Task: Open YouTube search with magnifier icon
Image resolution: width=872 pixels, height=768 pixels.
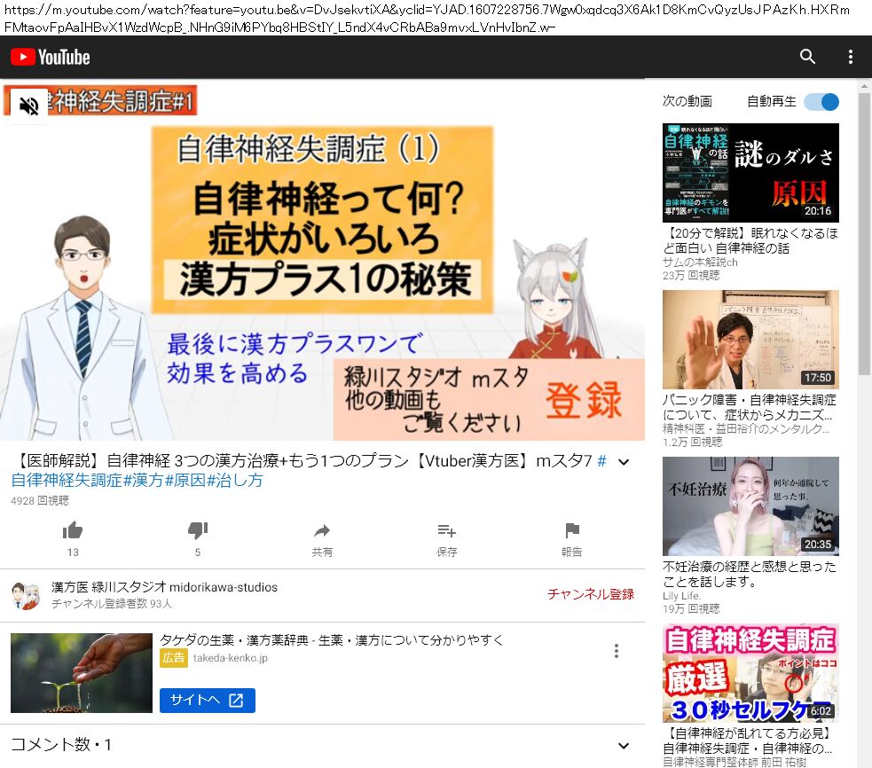Action: coord(807,57)
